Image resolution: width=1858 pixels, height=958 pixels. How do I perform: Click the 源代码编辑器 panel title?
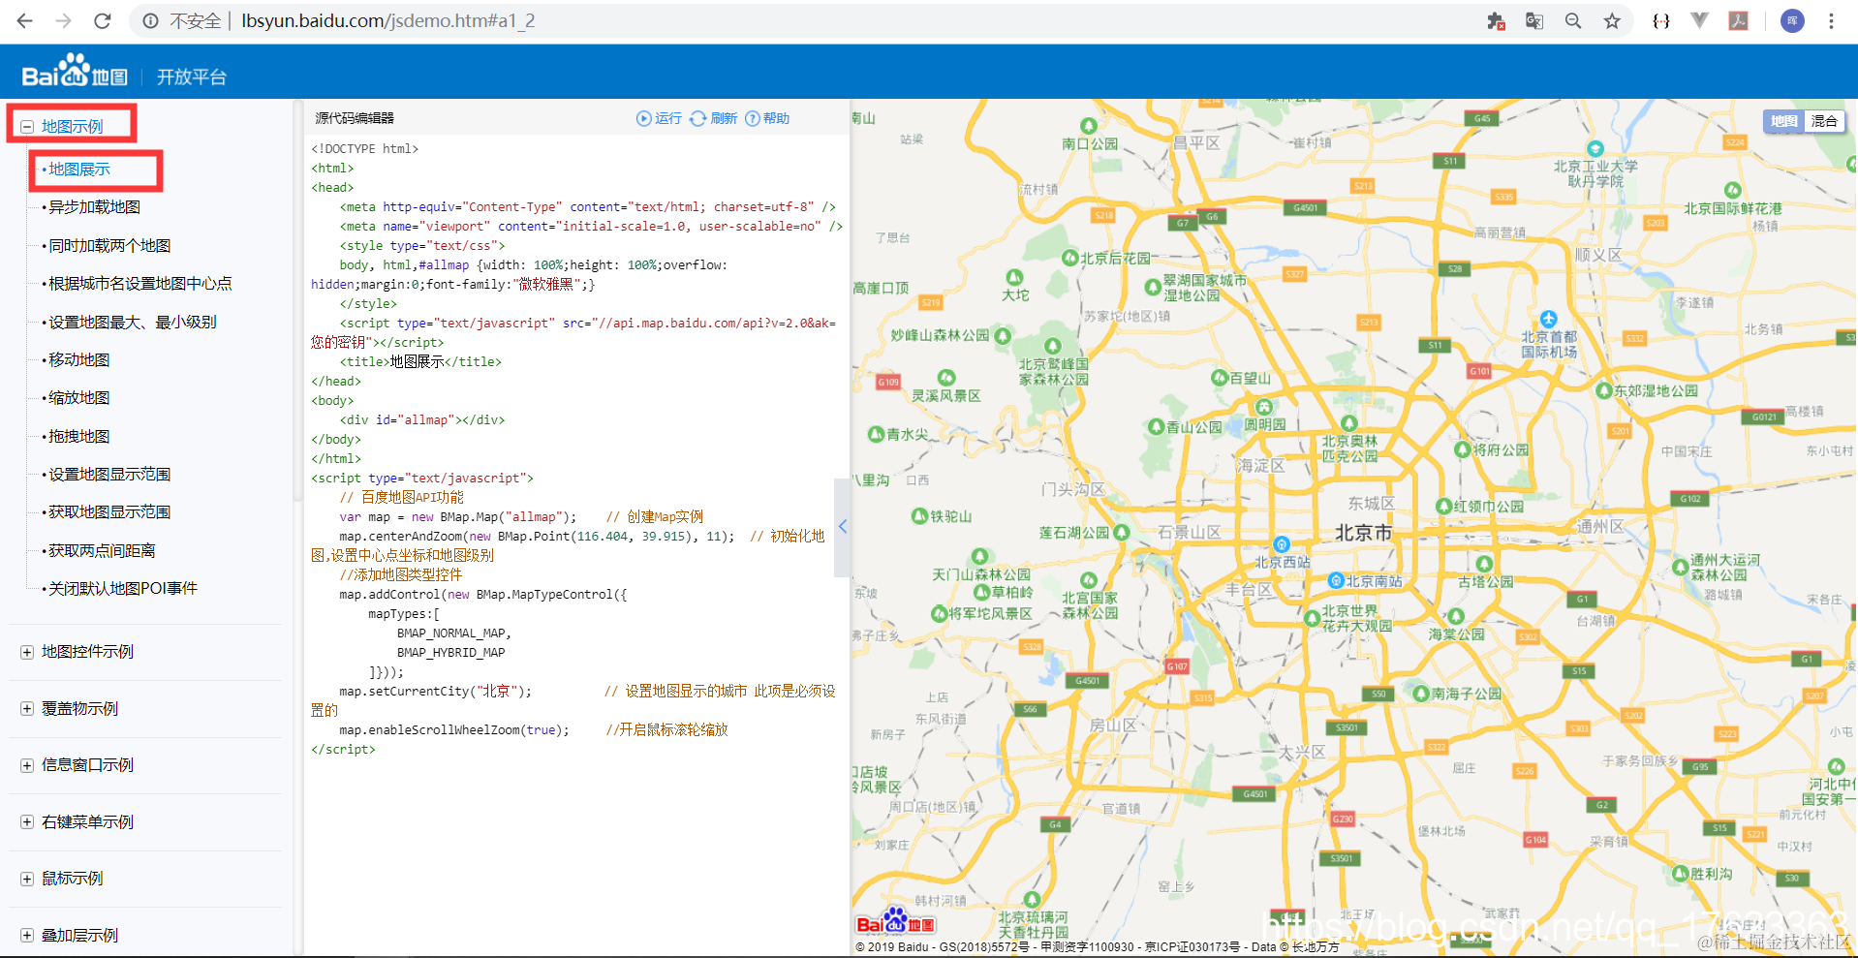(x=355, y=118)
